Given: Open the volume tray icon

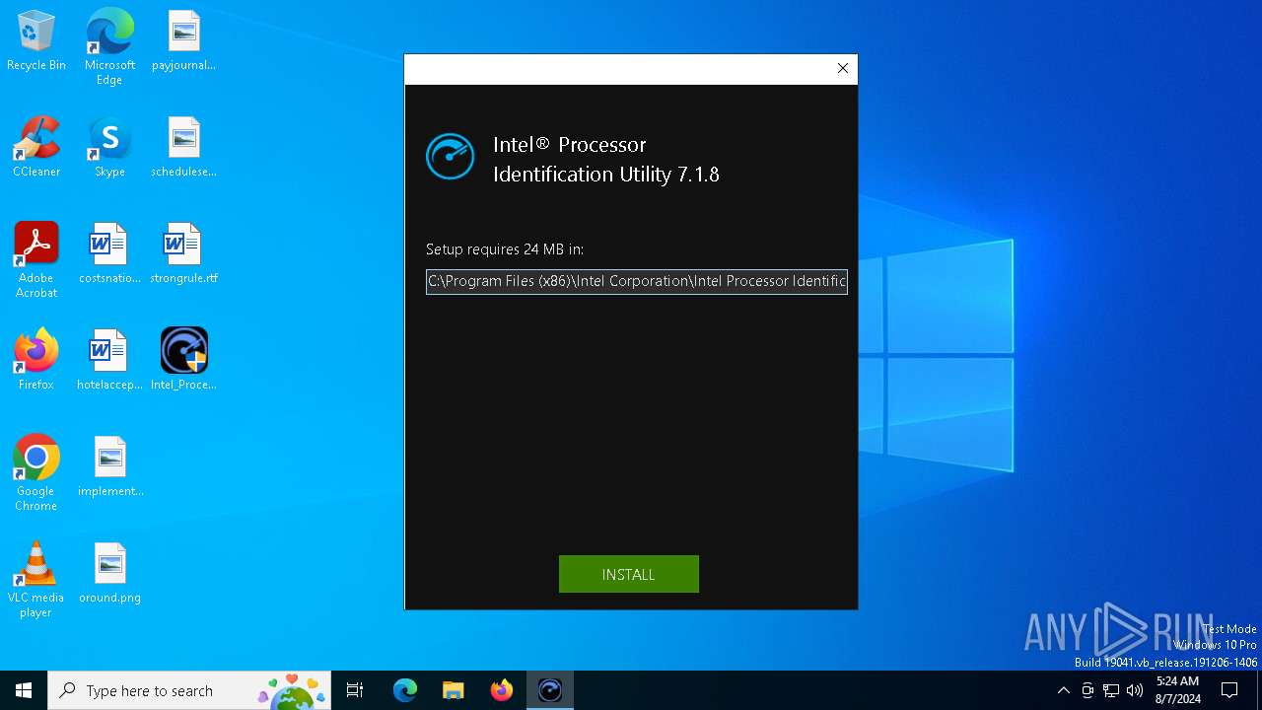Looking at the screenshot, I should click(1135, 690).
